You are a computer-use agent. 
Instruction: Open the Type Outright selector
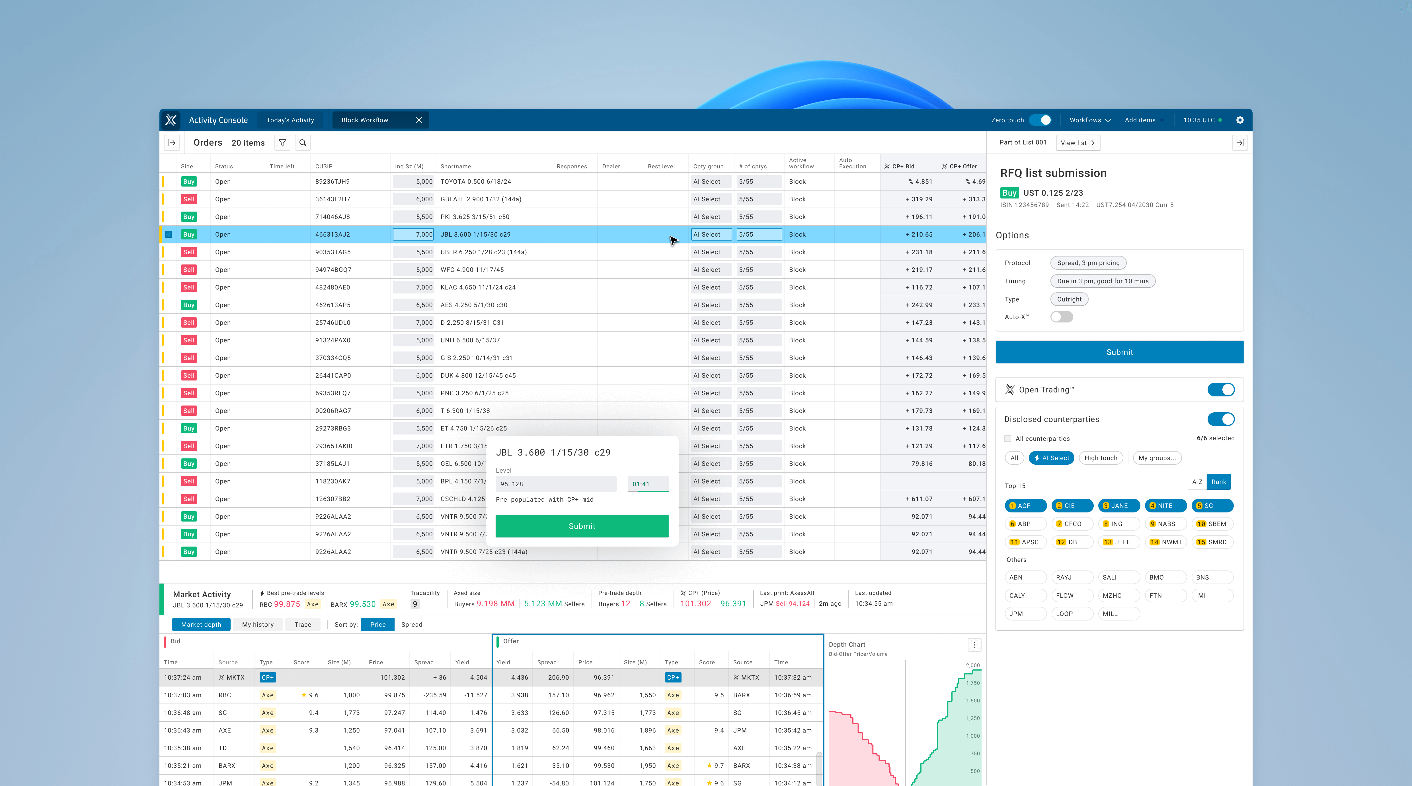tap(1069, 299)
